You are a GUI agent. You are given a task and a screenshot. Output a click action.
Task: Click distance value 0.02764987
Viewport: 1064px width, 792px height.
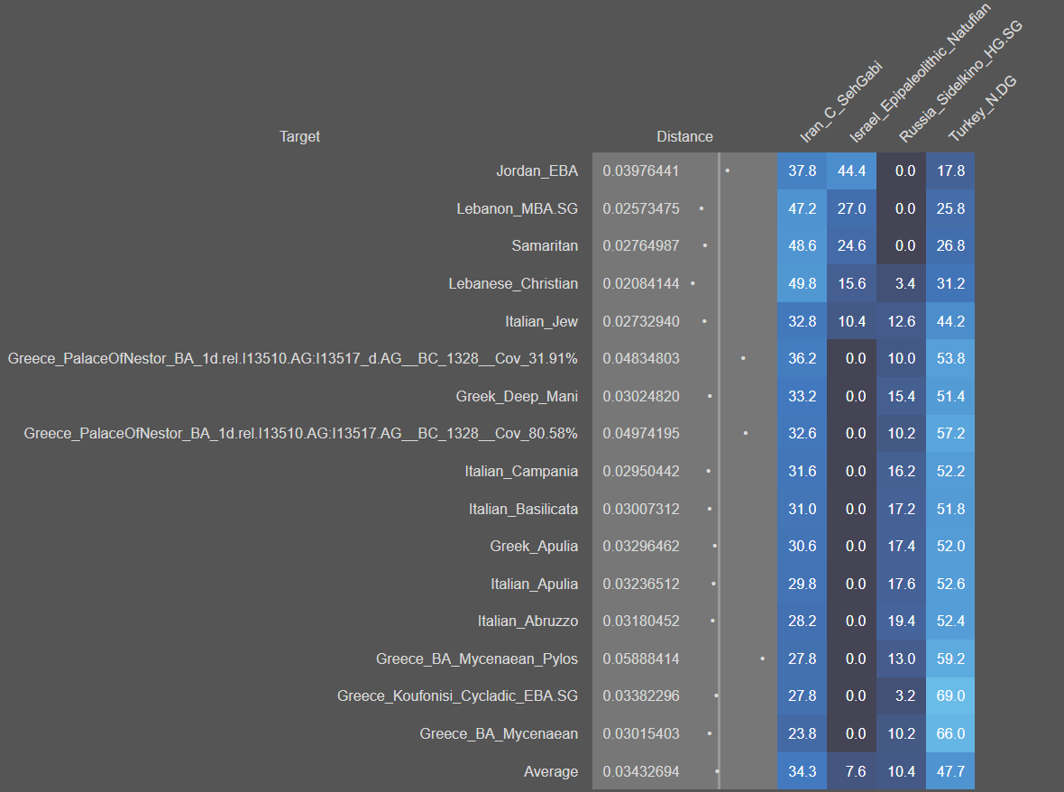tap(640, 245)
